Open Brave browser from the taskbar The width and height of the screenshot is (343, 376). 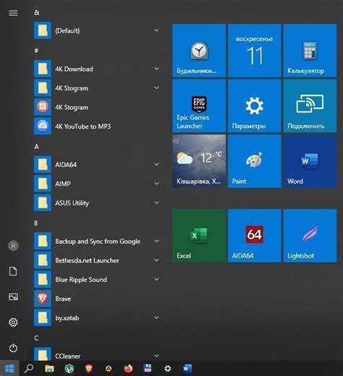[x=89, y=368]
